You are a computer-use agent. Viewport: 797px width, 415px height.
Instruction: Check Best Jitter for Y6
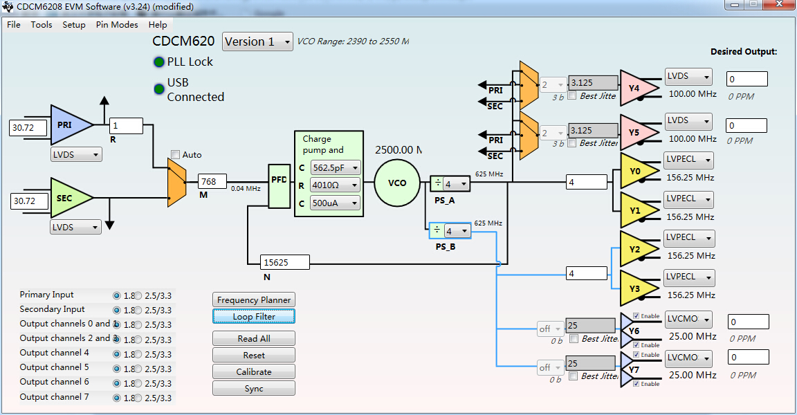pyautogui.click(x=574, y=338)
